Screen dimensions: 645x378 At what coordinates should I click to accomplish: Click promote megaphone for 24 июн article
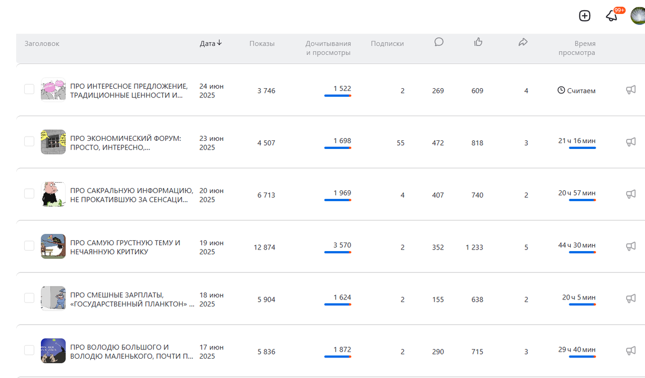pyautogui.click(x=631, y=90)
